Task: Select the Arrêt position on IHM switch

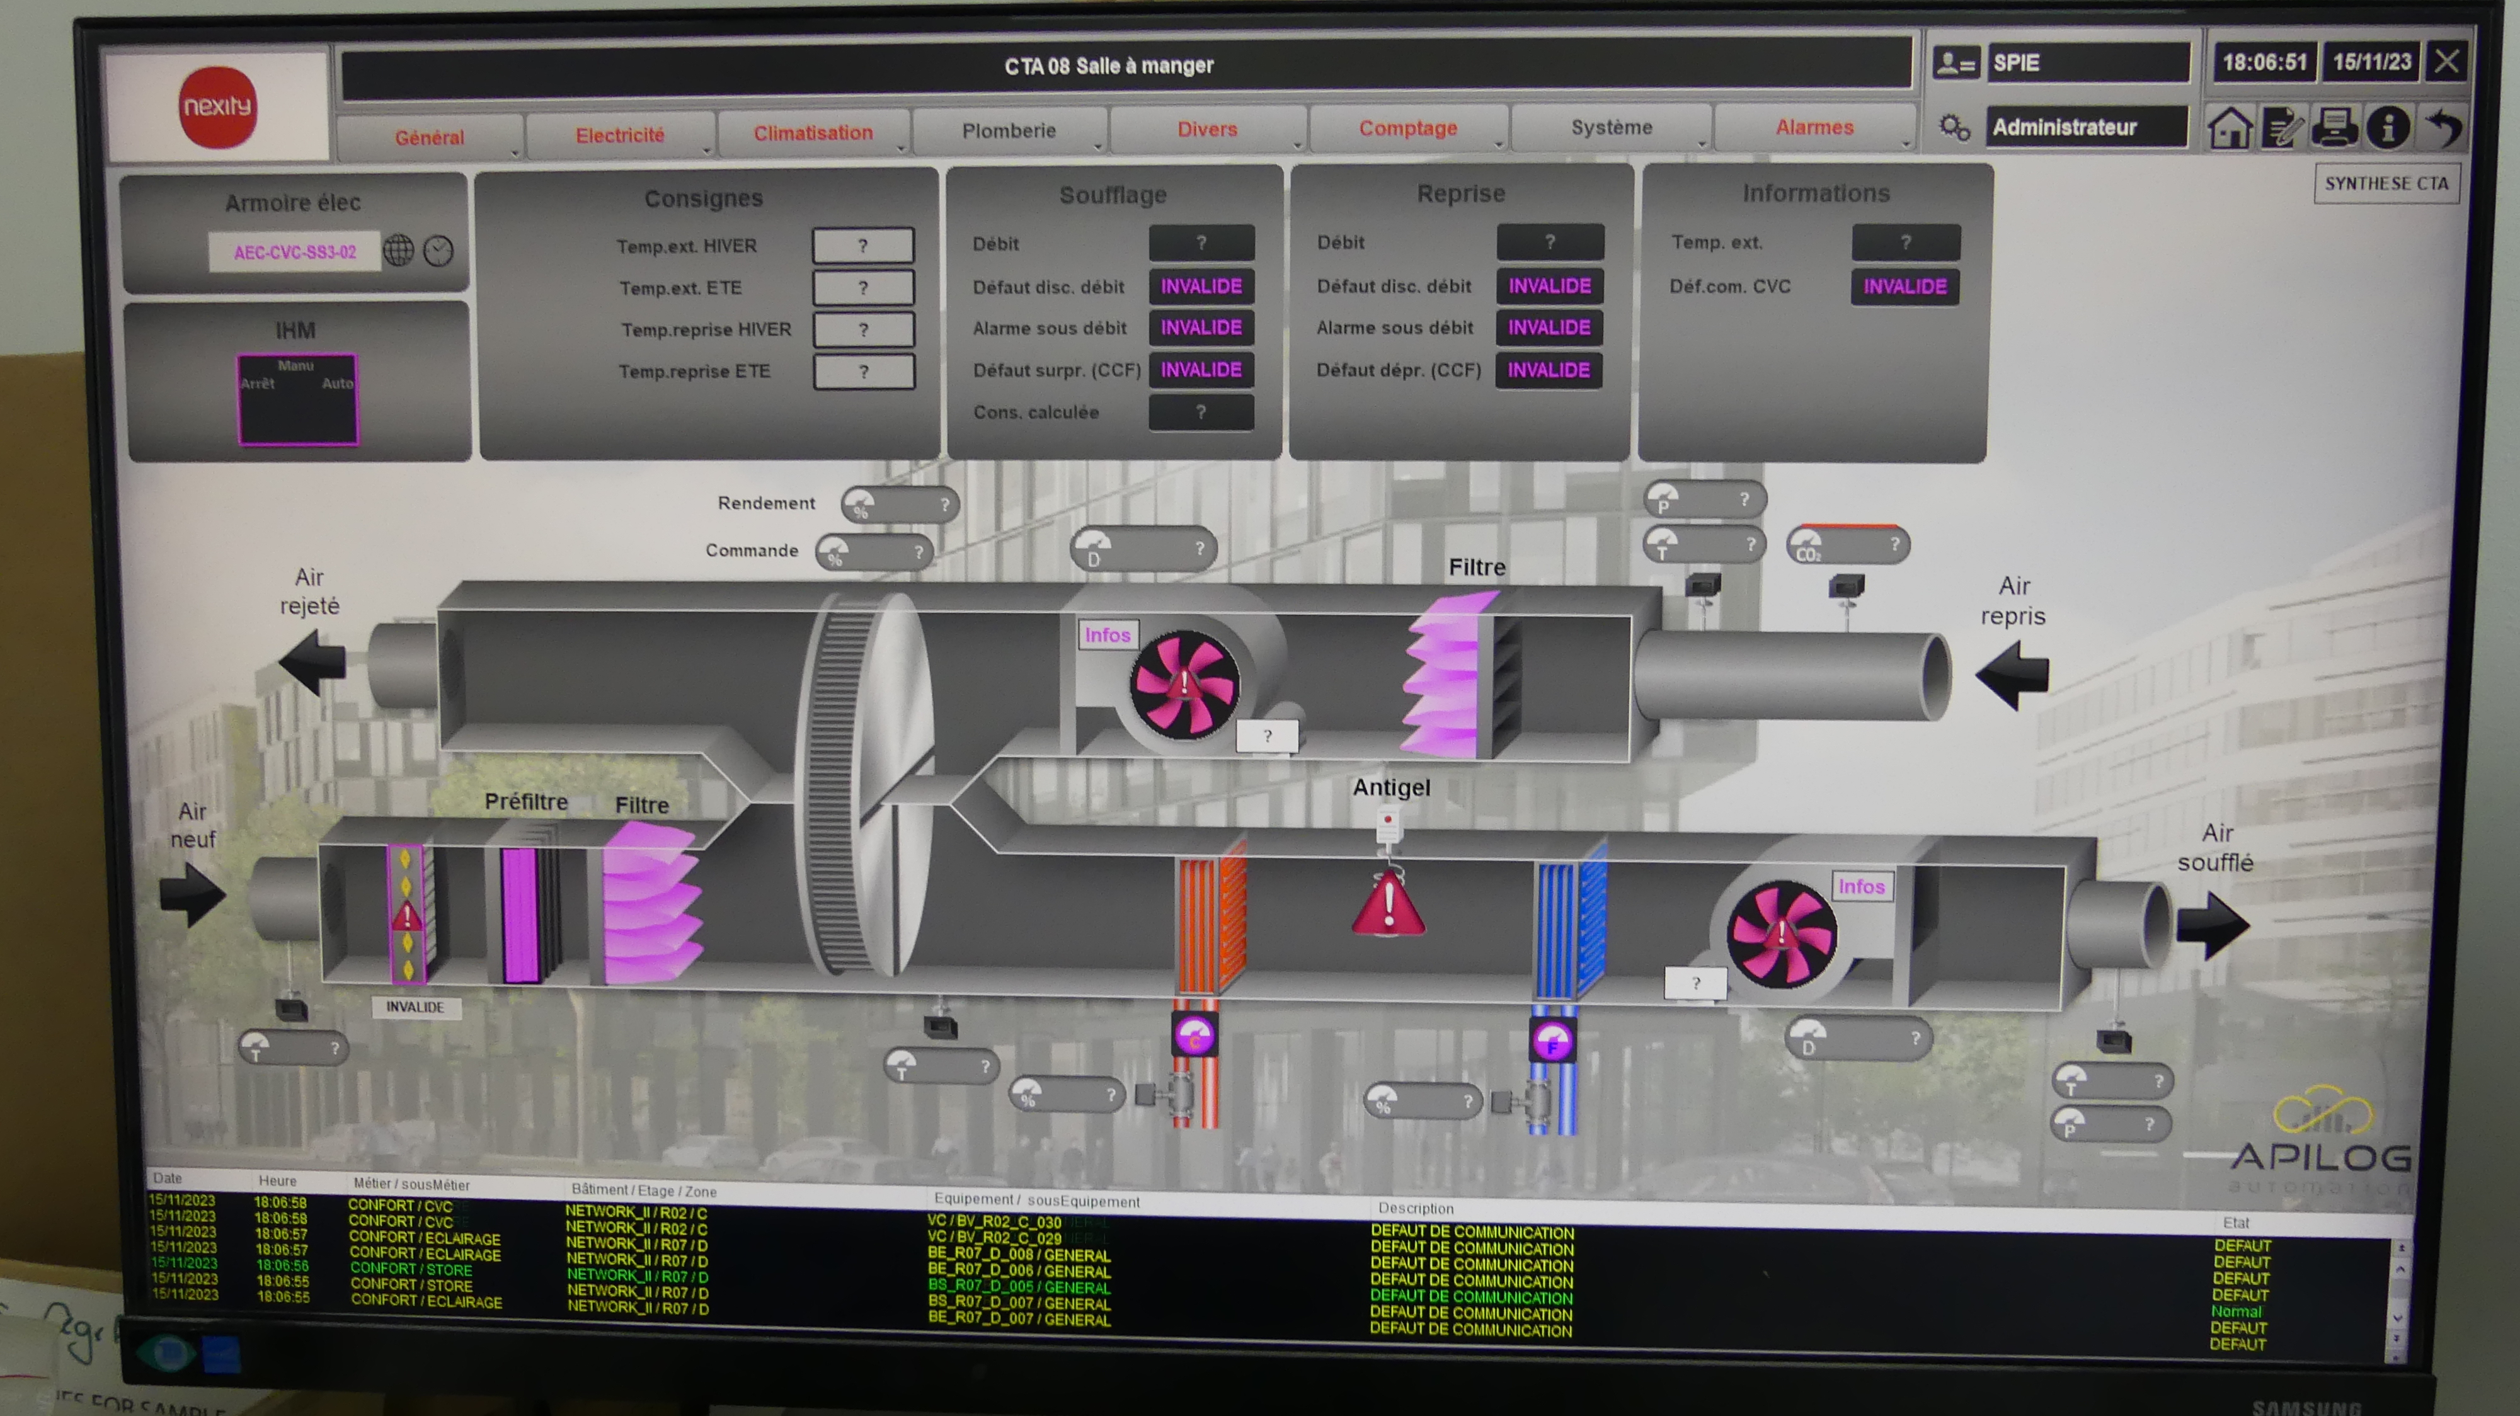Action: point(257,384)
